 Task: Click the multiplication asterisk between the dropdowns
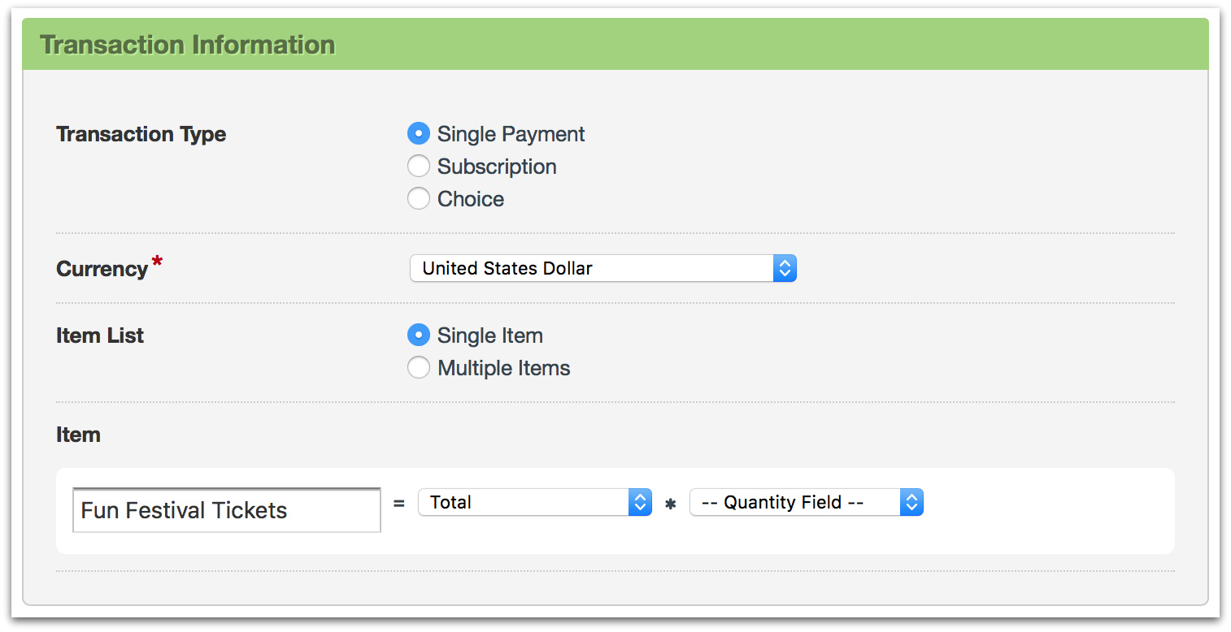[x=671, y=504]
